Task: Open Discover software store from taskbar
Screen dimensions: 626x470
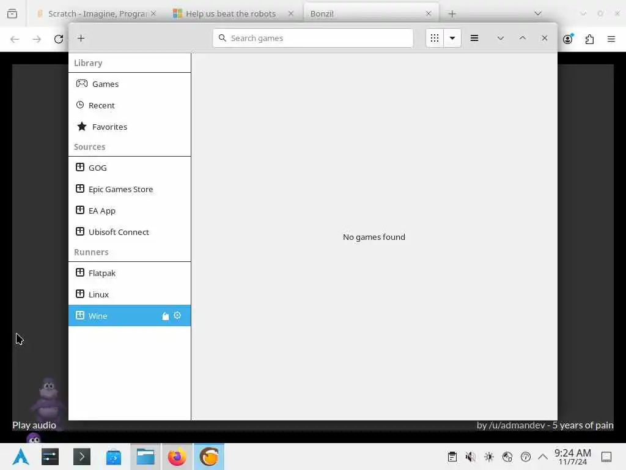Action: pos(114,457)
